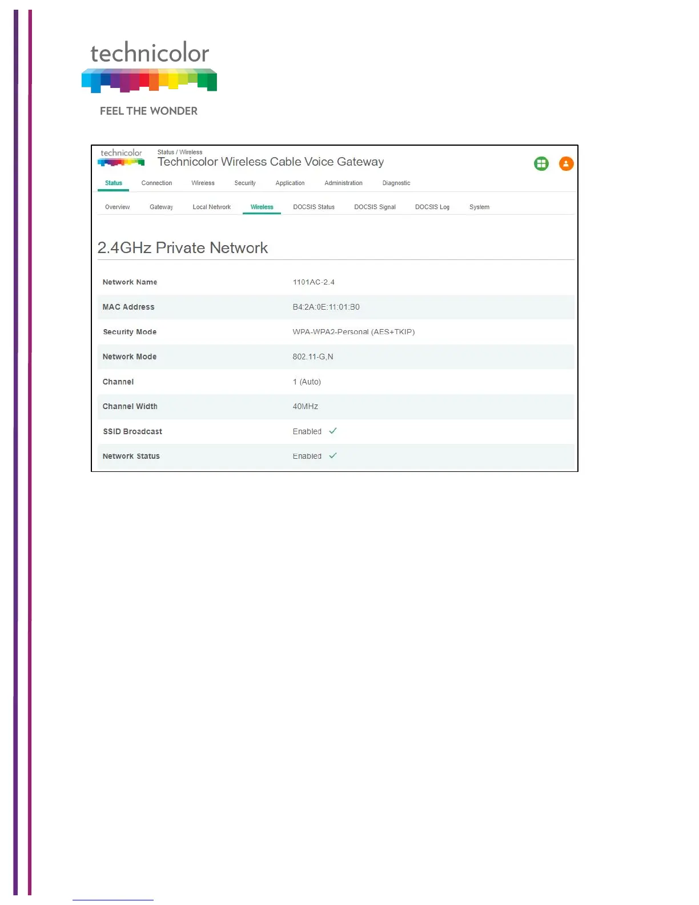
Task: Click the green grid dashboard icon
Action: coord(541,164)
